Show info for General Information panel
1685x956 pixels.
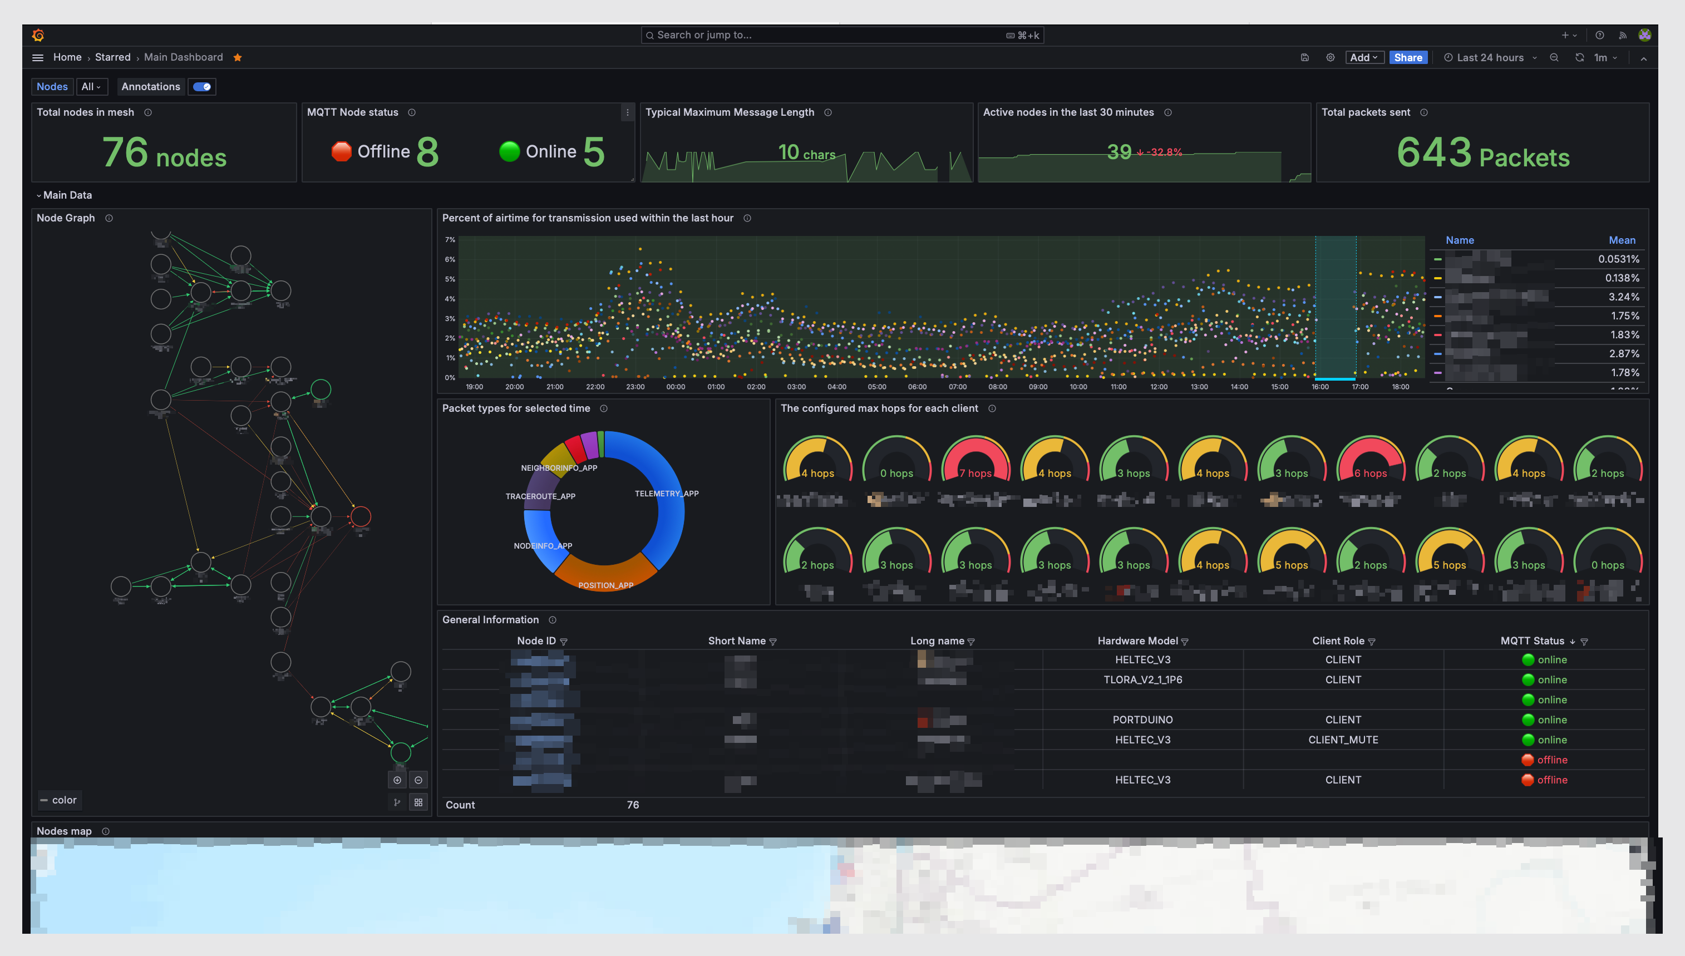coord(553,620)
